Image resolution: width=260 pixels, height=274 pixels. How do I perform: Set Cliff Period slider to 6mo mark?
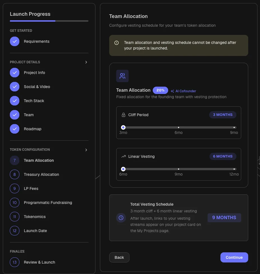[x=179, y=127]
